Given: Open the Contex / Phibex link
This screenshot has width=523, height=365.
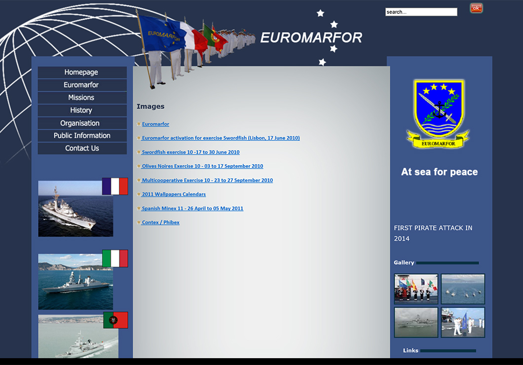Looking at the screenshot, I should coord(160,222).
